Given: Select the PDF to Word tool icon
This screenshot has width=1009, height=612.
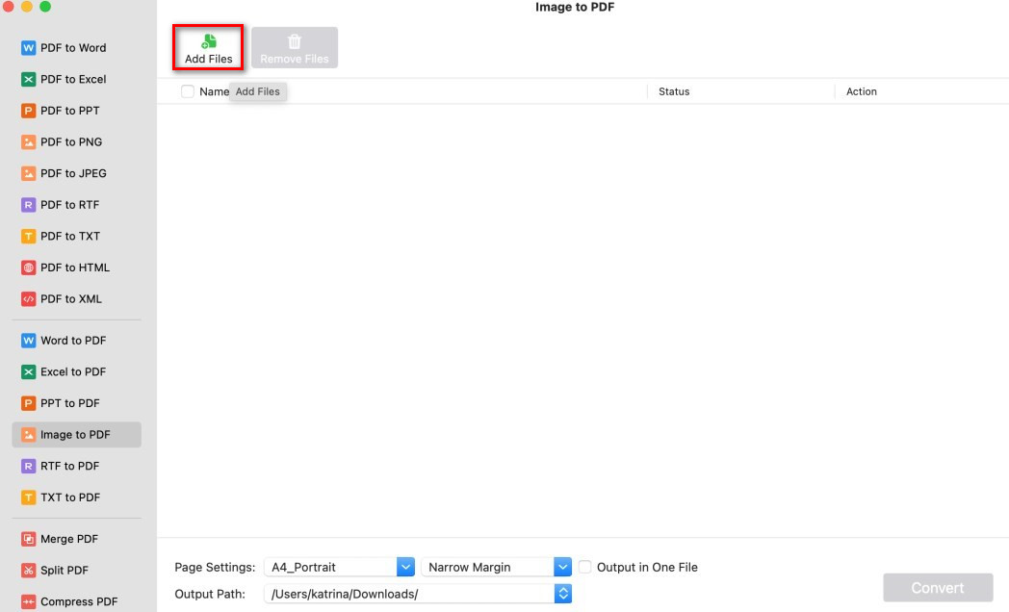Looking at the screenshot, I should pos(27,47).
